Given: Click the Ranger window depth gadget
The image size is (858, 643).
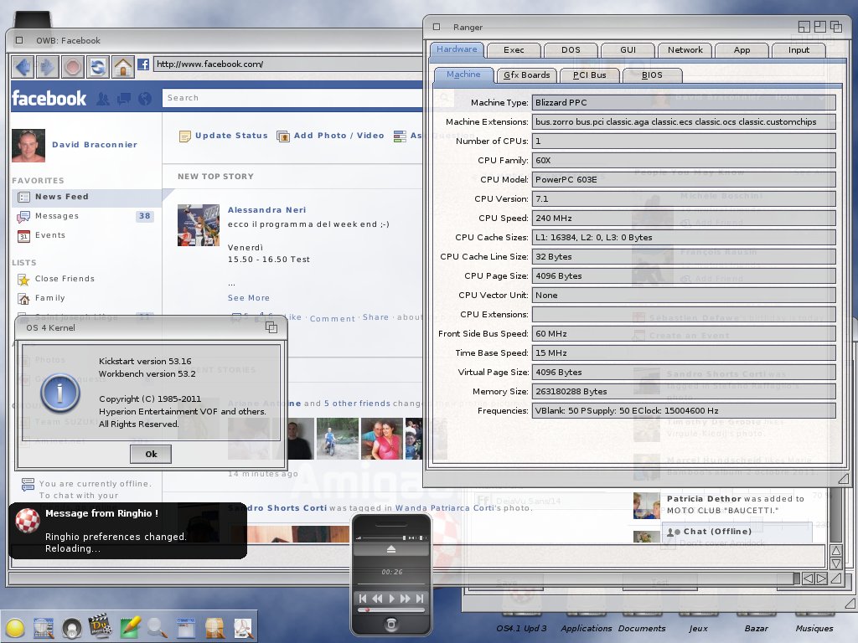Looking at the screenshot, I should tap(835, 26).
